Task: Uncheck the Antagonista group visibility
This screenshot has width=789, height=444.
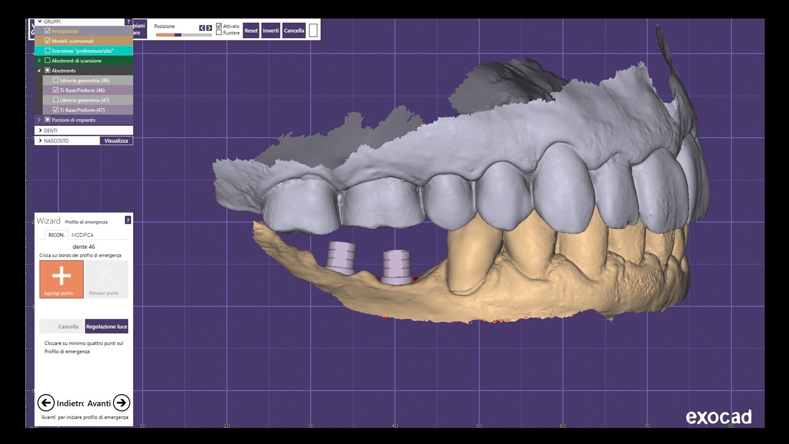Action: point(48,31)
